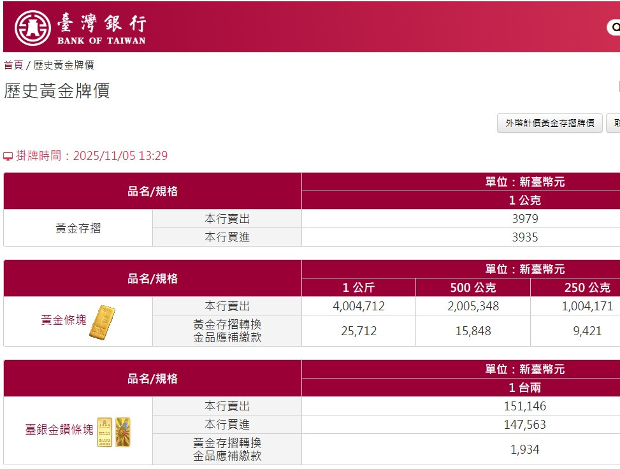Click 本行賣出 label in 黃金條塊 table

point(227,306)
